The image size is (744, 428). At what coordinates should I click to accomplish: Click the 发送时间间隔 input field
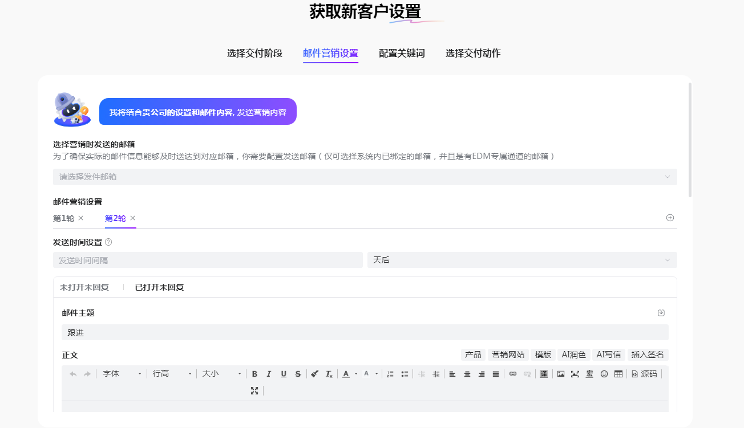coord(208,260)
